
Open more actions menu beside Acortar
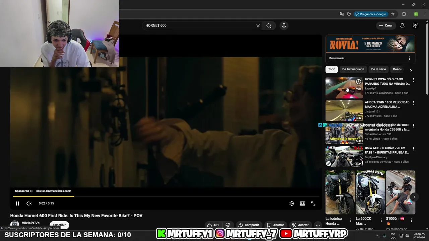coord(318,225)
